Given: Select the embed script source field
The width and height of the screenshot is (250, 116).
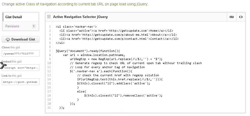Looking at the screenshot, I should [x=21, y=68].
